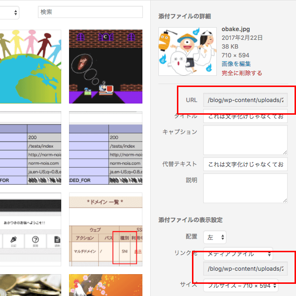
Task: Click into the 説明 textarea
Action: coord(245,188)
